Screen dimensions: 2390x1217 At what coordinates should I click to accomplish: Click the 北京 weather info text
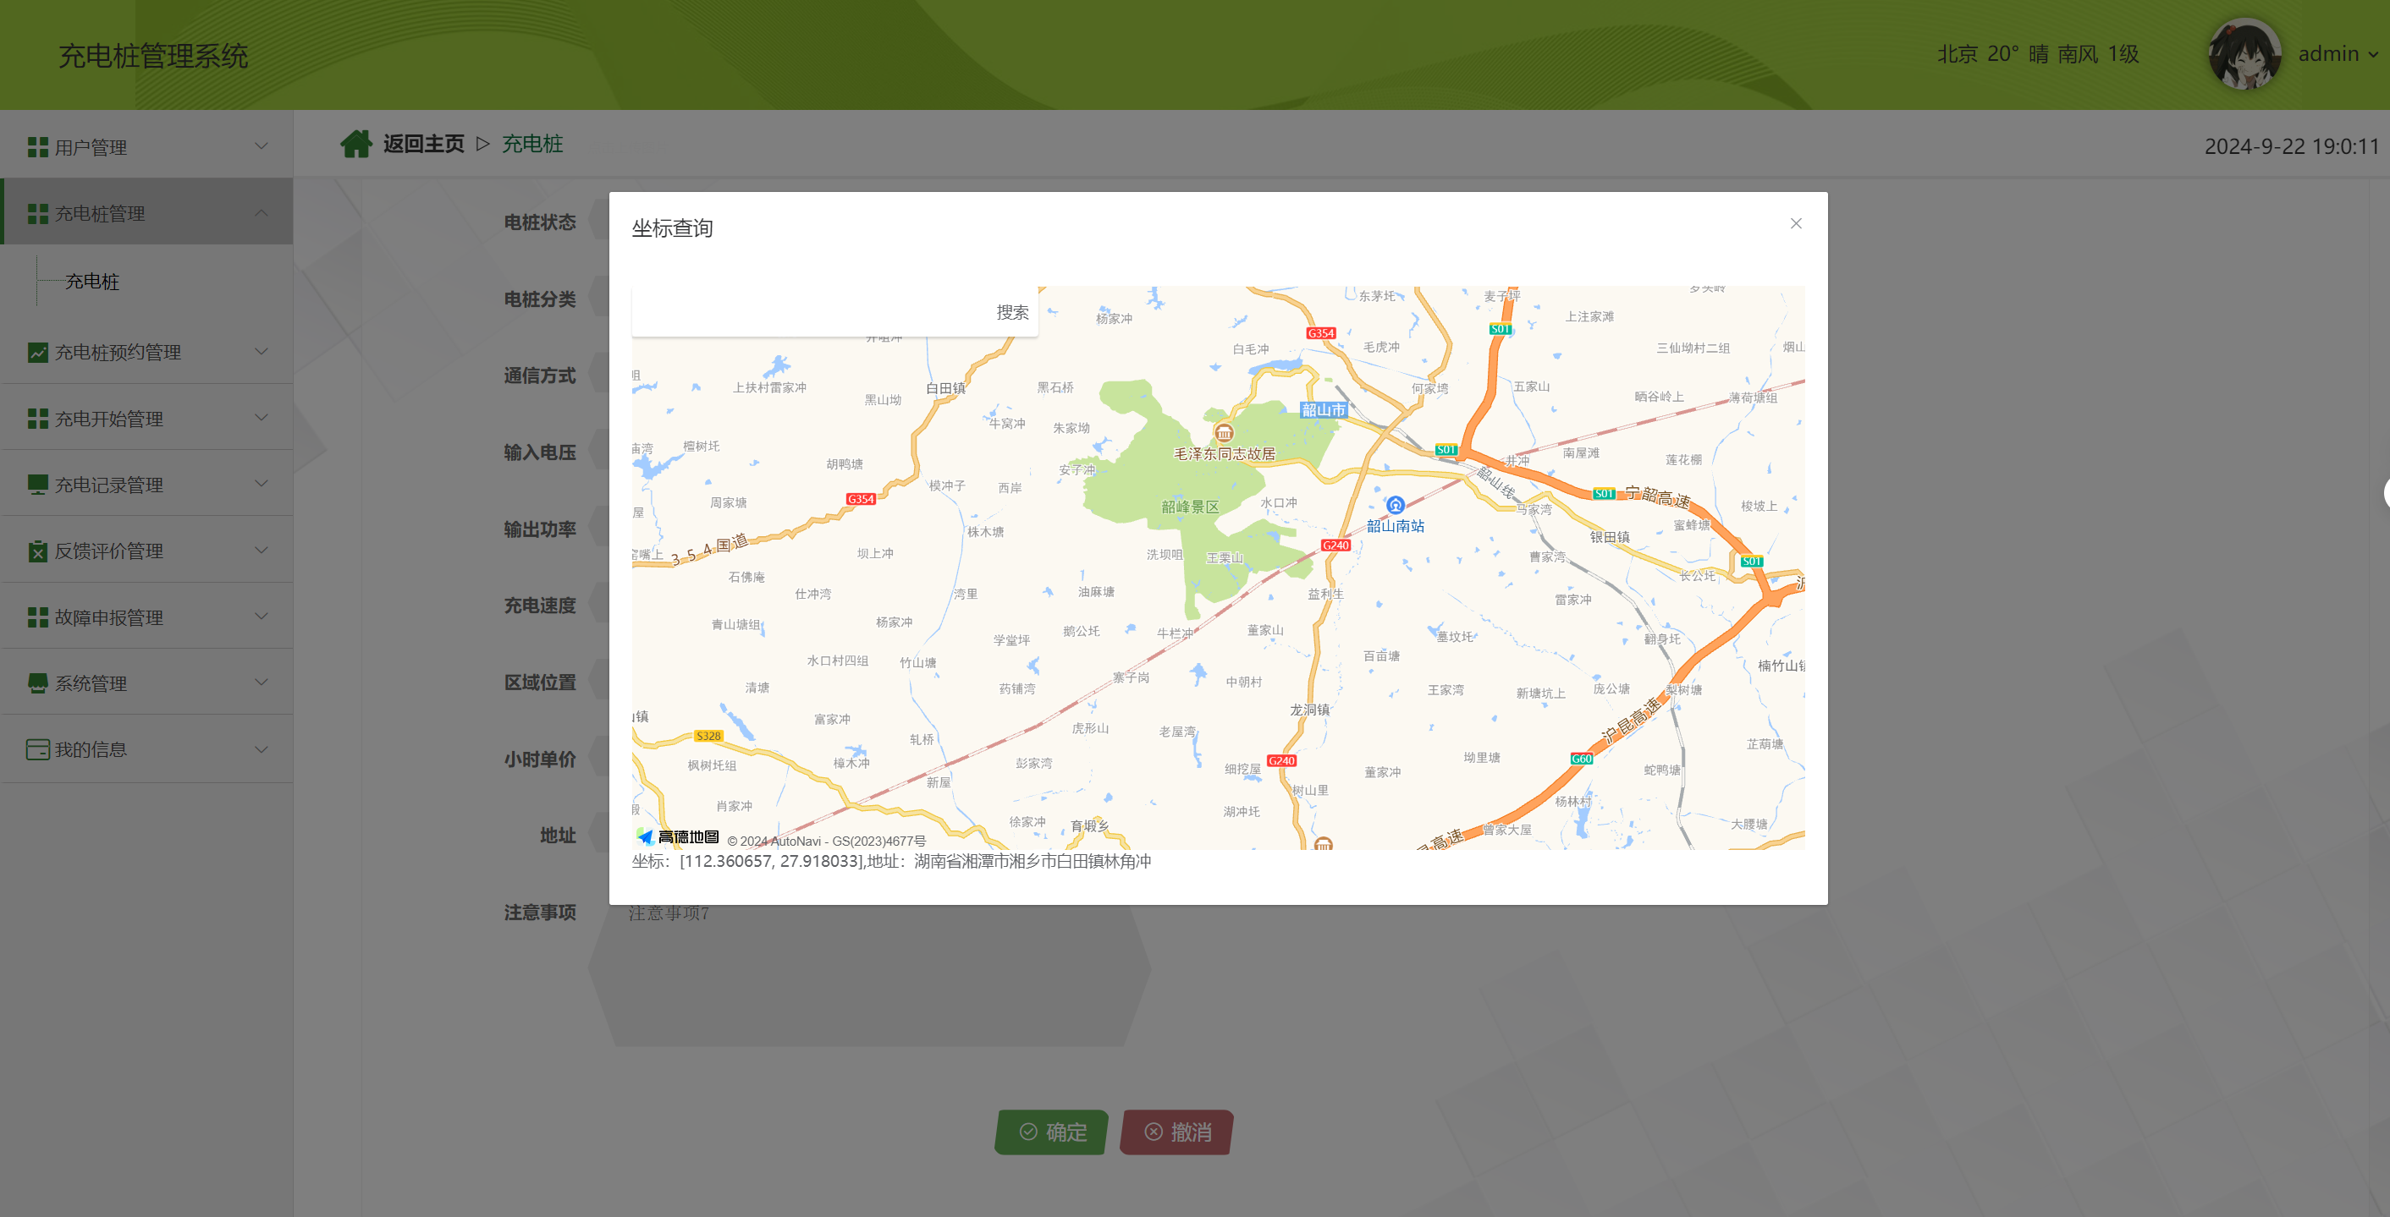(x=2037, y=54)
